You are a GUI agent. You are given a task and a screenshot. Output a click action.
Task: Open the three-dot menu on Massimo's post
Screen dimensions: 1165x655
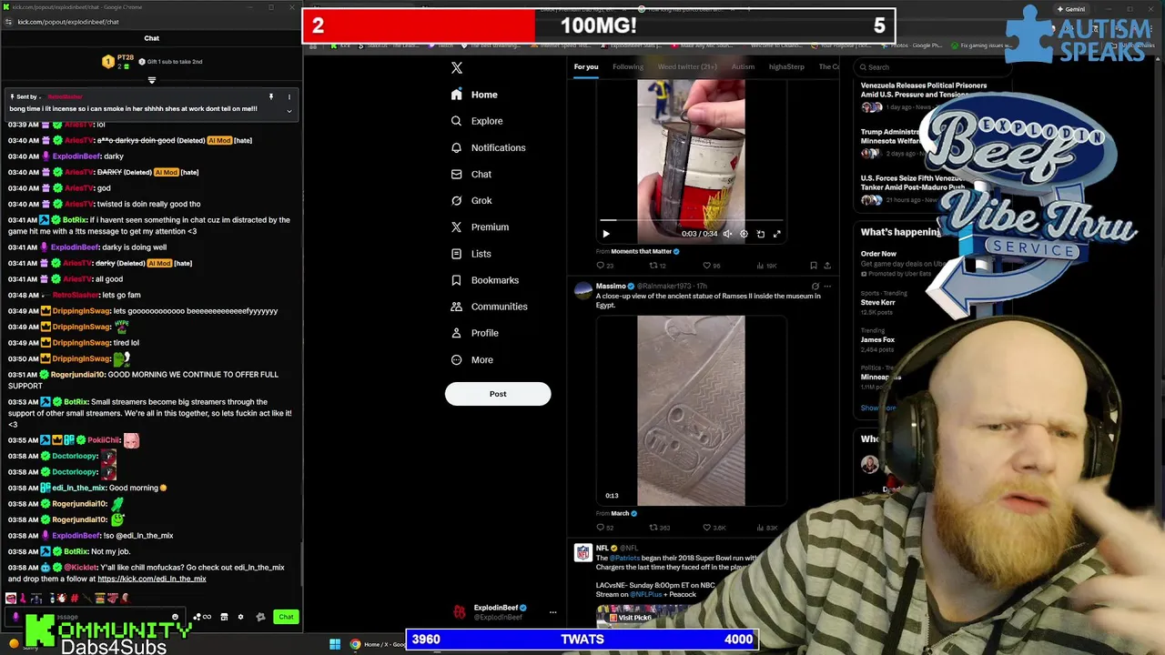[826, 287]
